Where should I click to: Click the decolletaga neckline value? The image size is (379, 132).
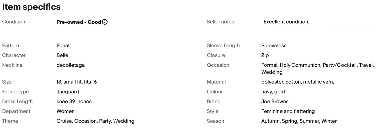71,65
